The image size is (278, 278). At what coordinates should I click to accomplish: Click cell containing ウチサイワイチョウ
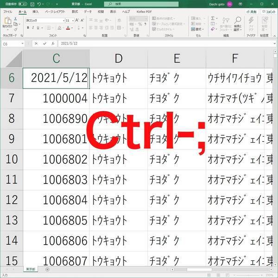point(235,78)
